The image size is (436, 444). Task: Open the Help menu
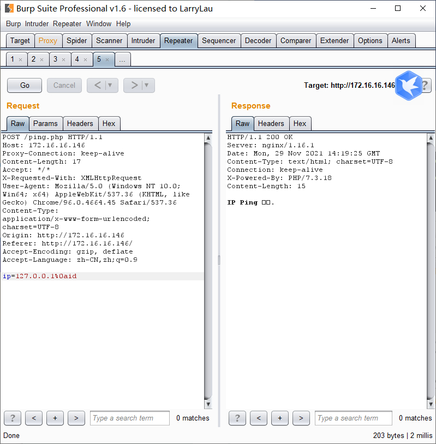[123, 24]
